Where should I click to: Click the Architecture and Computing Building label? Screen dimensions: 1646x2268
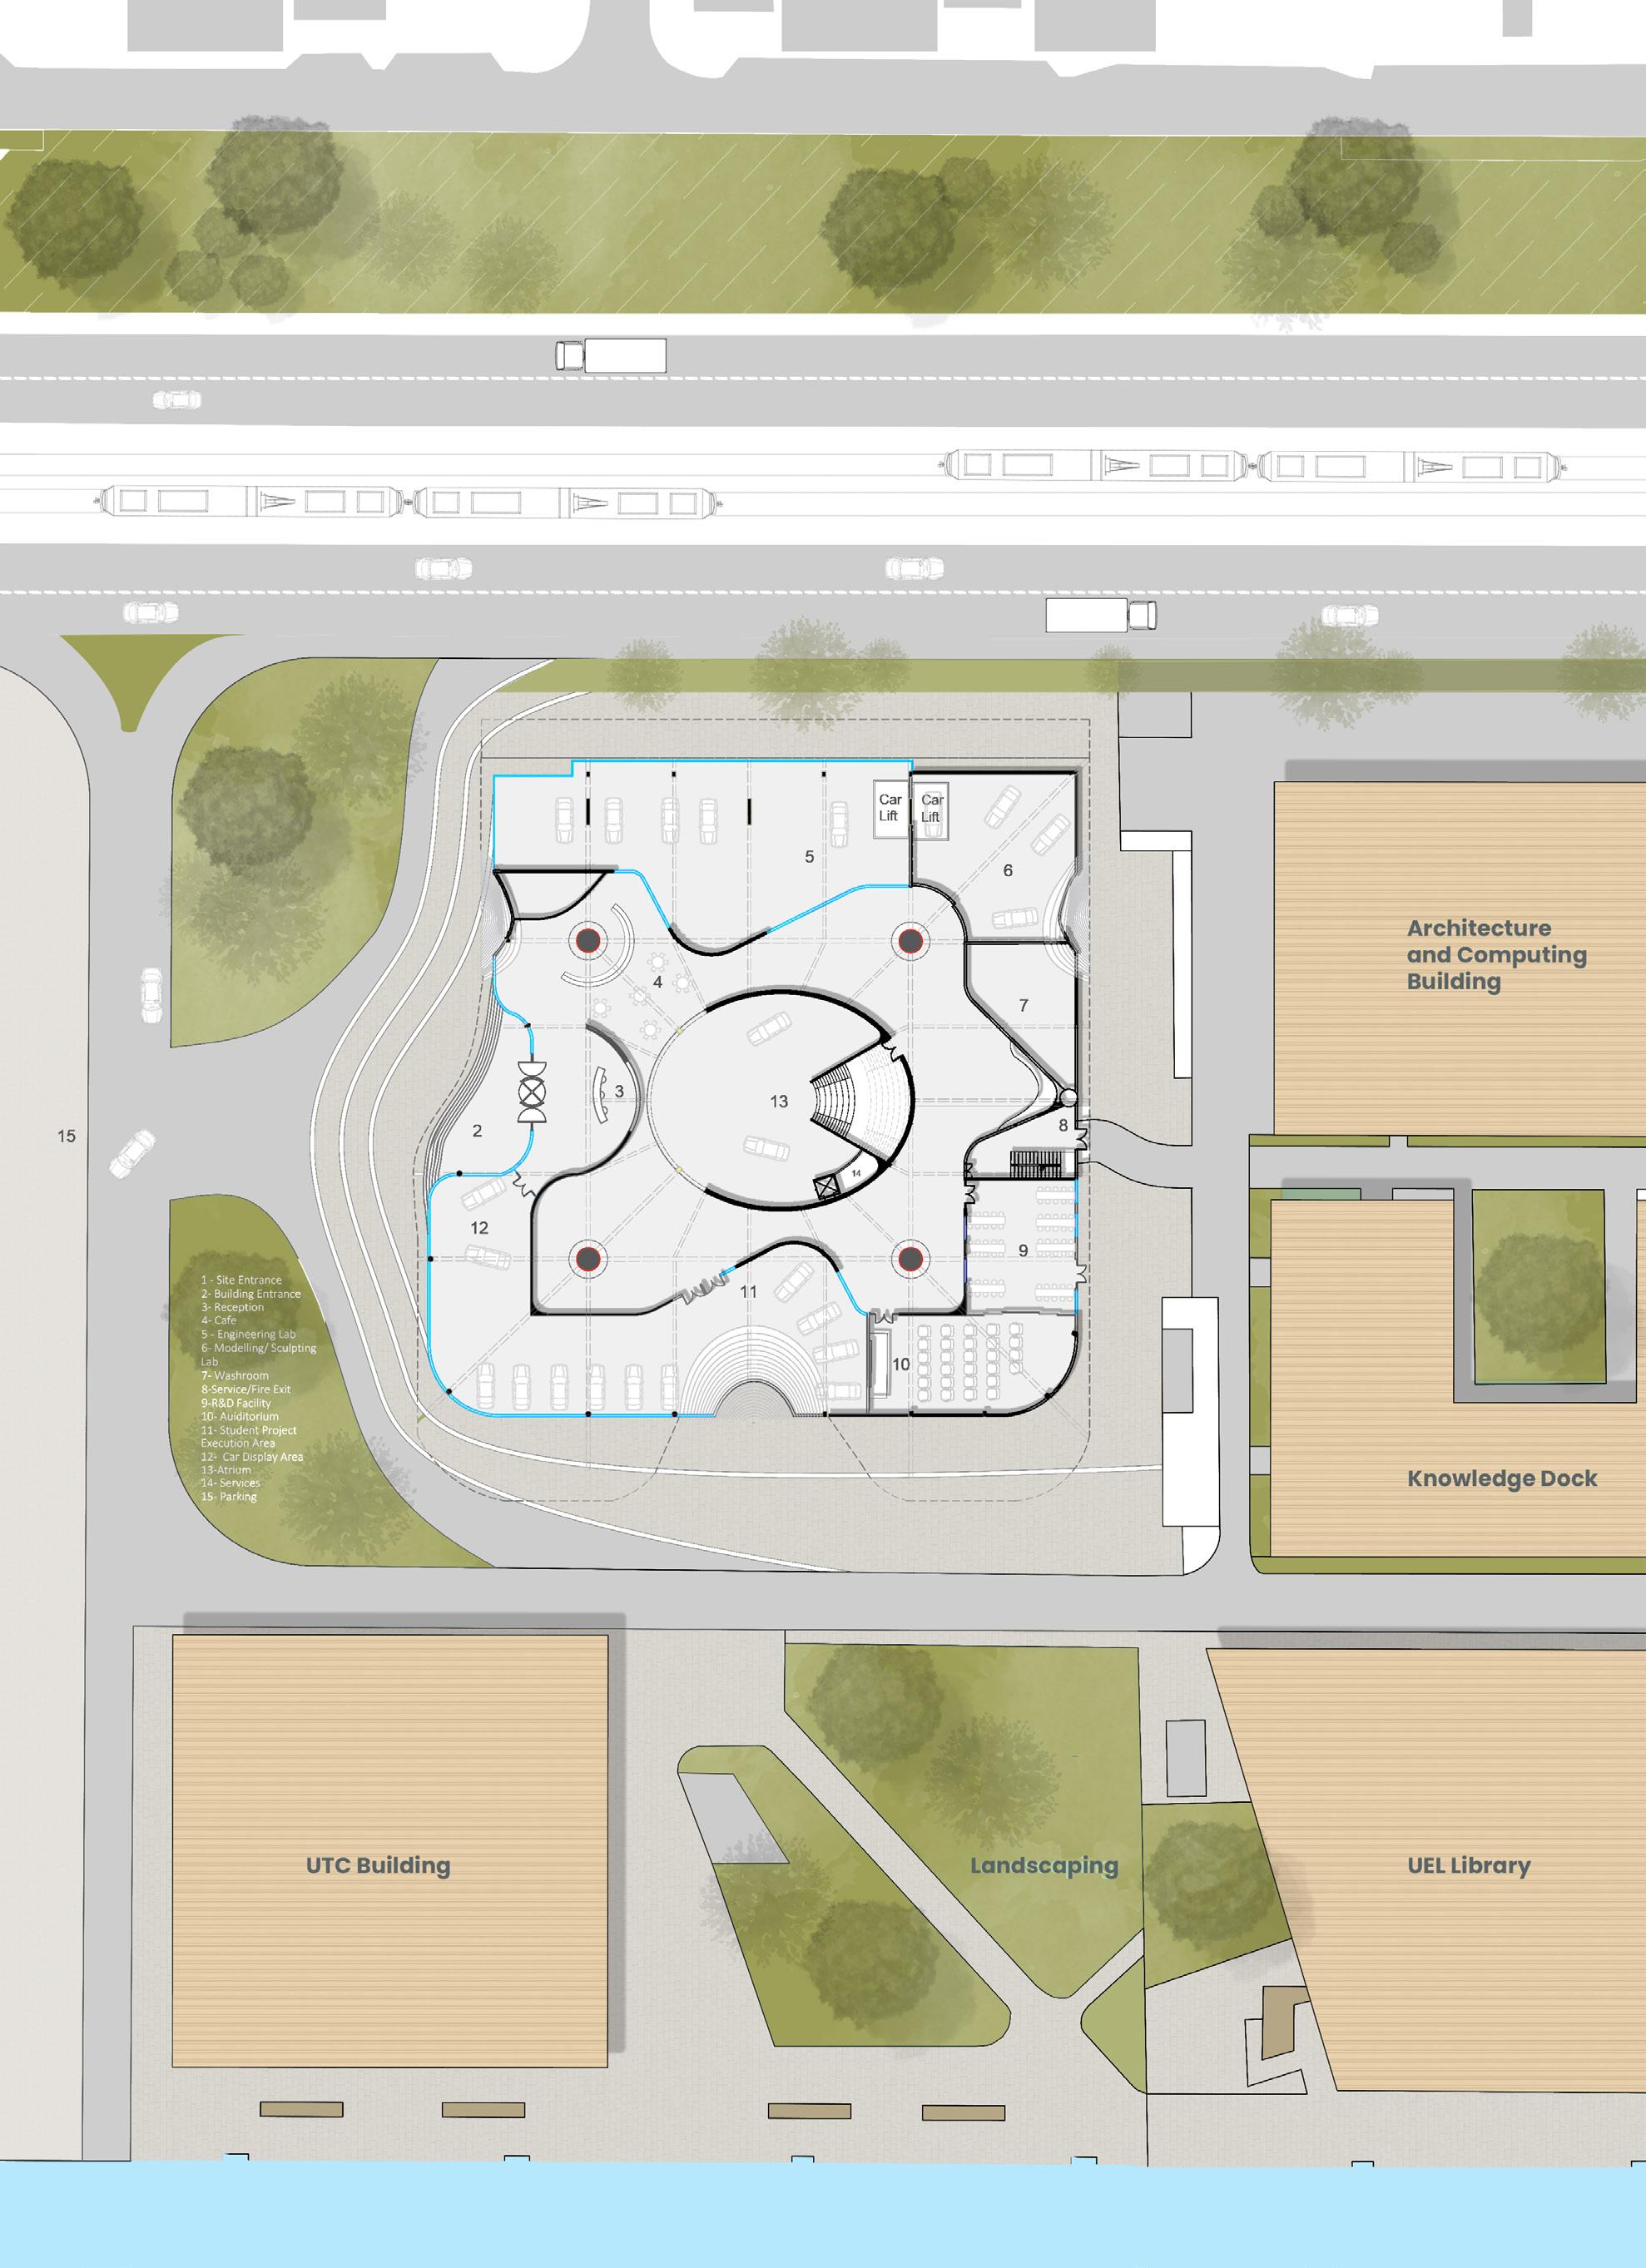pyautogui.click(x=1496, y=954)
